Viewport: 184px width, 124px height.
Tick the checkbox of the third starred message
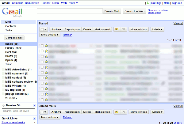click(x=42, y=56)
